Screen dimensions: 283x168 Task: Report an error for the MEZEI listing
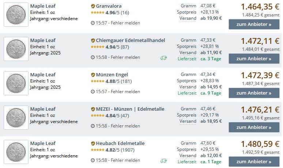[x=125, y=126]
